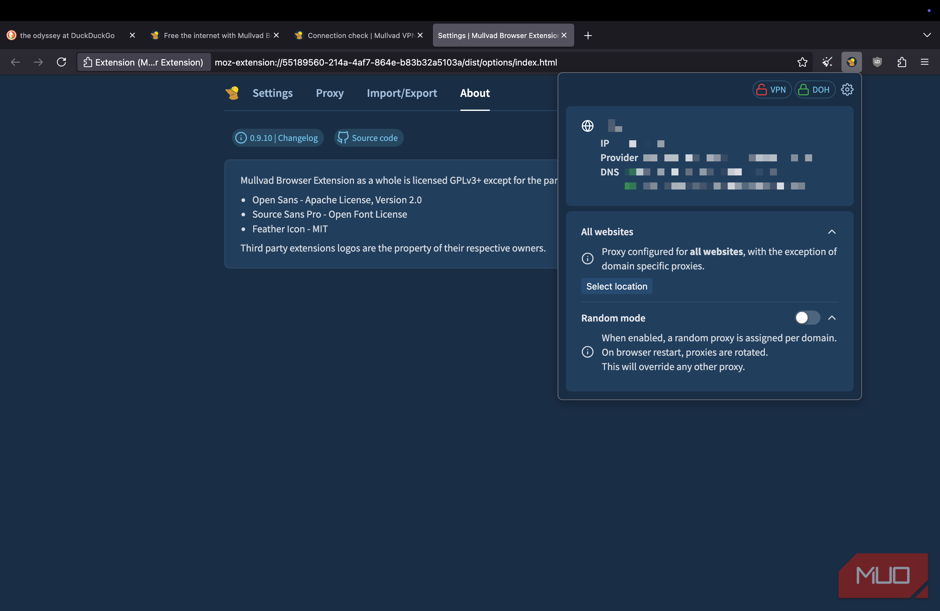Click the DNS label in connection panel

(609, 172)
